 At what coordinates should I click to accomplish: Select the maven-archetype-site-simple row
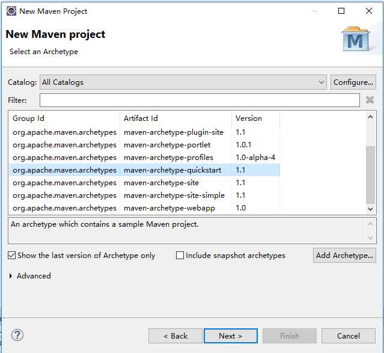pos(144,195)
